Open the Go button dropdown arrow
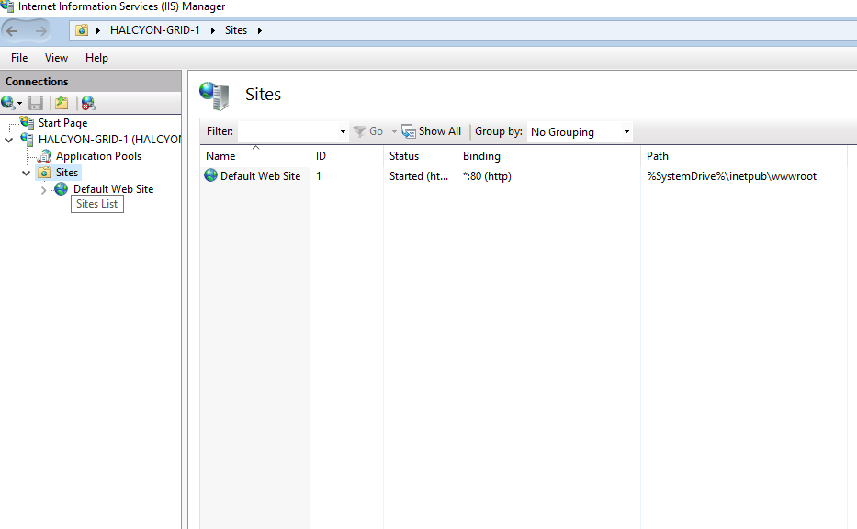 [x=394, y=131]
